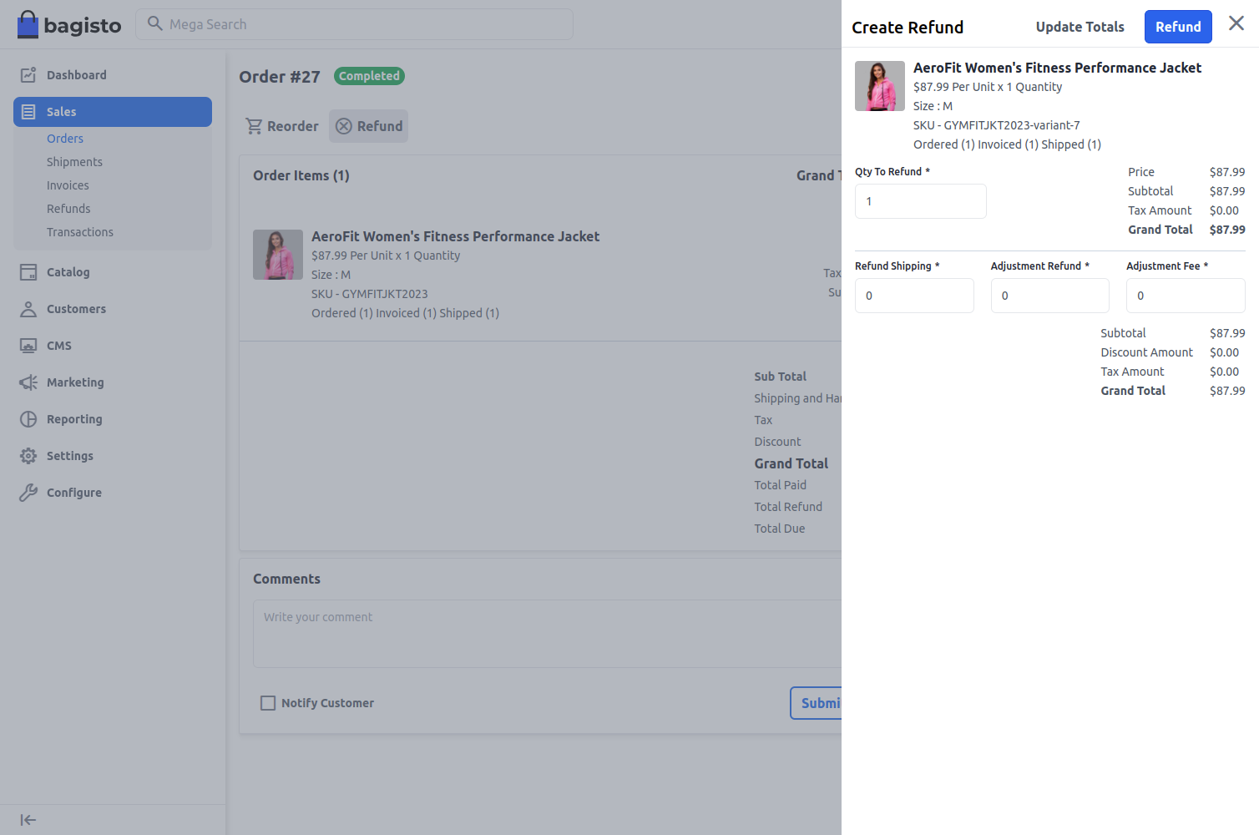Click the jacket thumbnail in Order Items
Screen dimensions: 1259x835
[278, 255]
